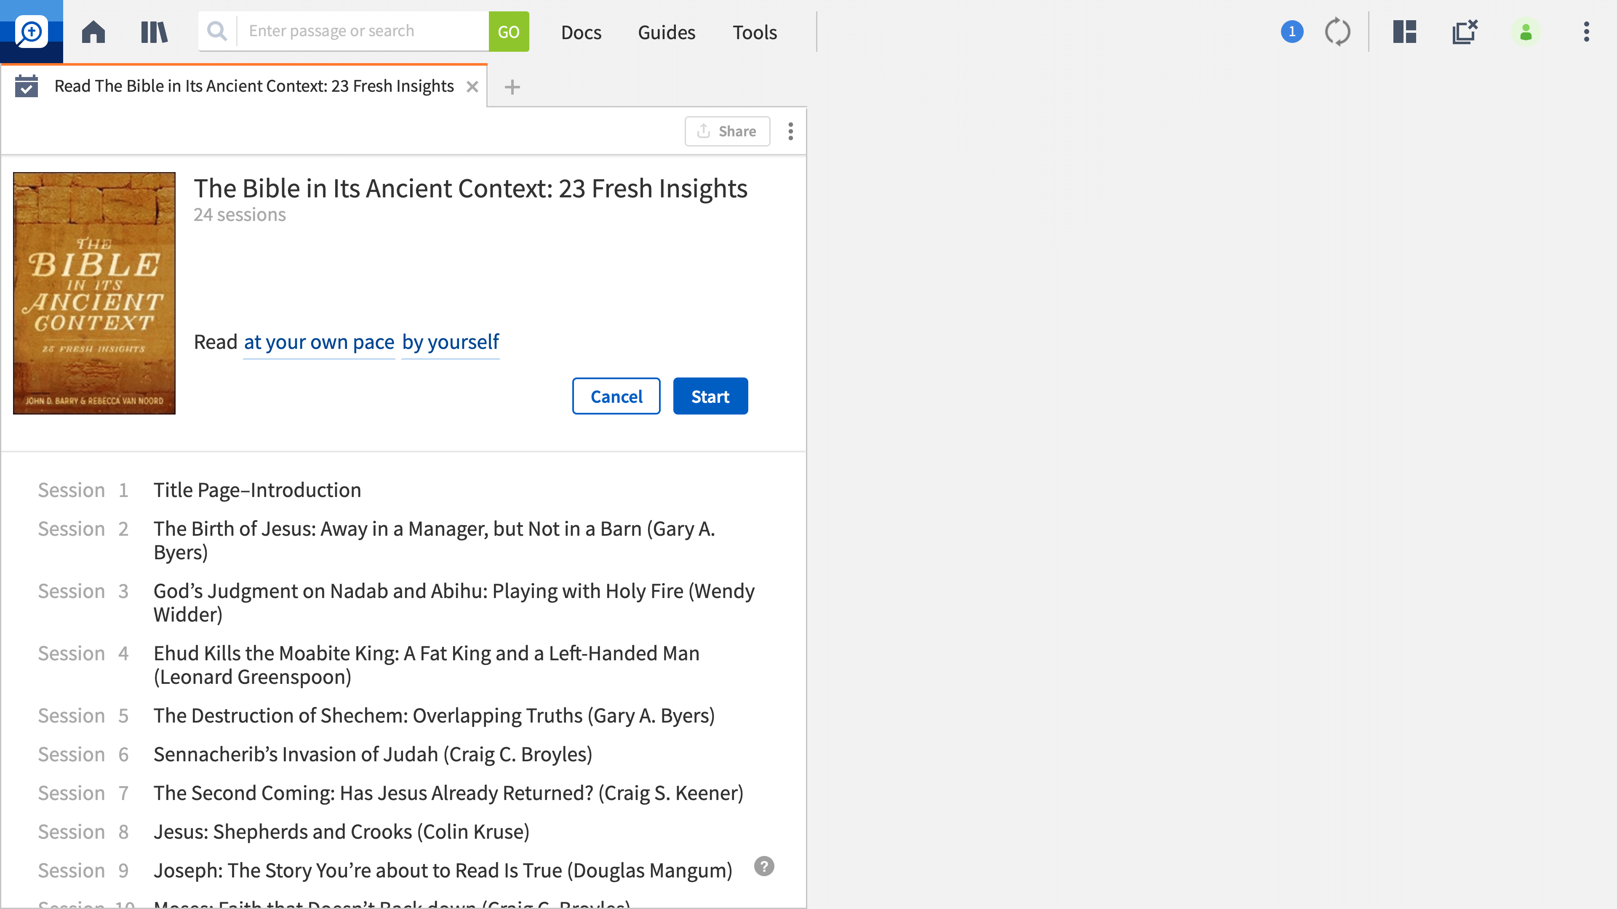Open the Home dashboard icon

click(x=93, y=32)
